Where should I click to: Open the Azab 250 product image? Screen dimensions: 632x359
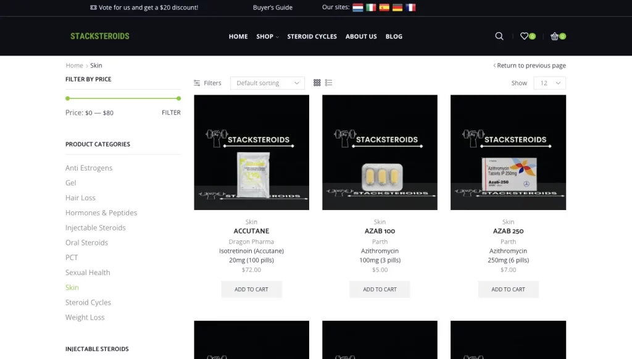pos(508,153)
